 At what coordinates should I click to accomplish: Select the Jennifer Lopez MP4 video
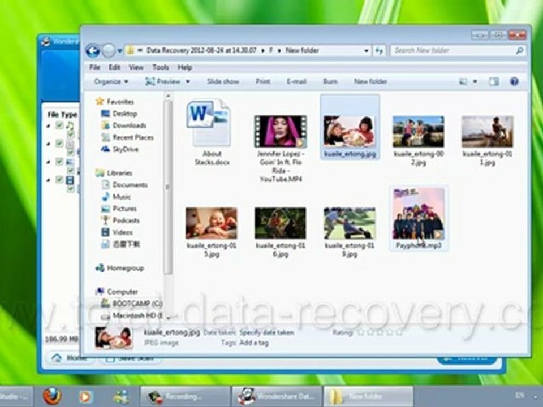[x=281, y=149]
